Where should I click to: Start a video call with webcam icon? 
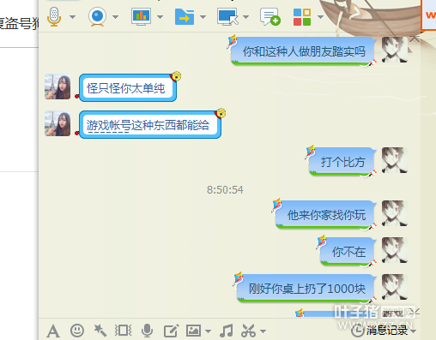(97, 17)
